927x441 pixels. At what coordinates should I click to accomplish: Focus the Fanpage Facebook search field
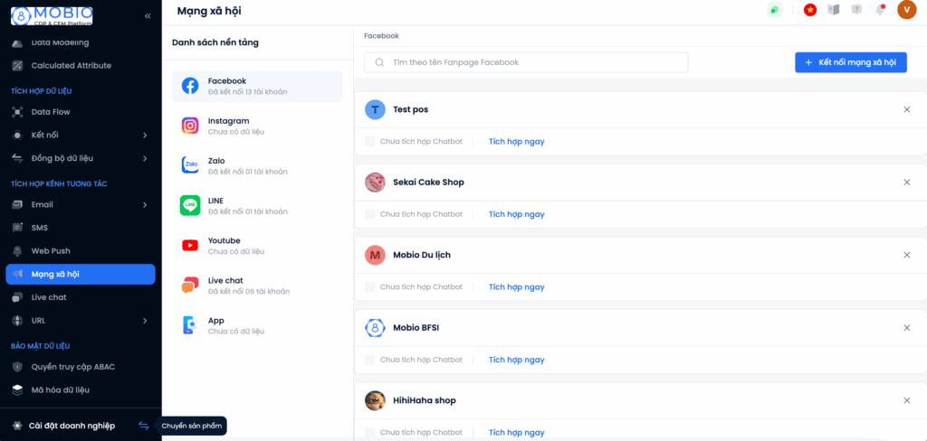click(x=526, y=62)
